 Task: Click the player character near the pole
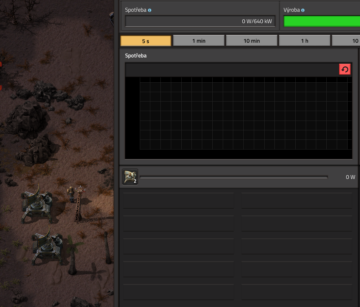[x=71, y=194]
